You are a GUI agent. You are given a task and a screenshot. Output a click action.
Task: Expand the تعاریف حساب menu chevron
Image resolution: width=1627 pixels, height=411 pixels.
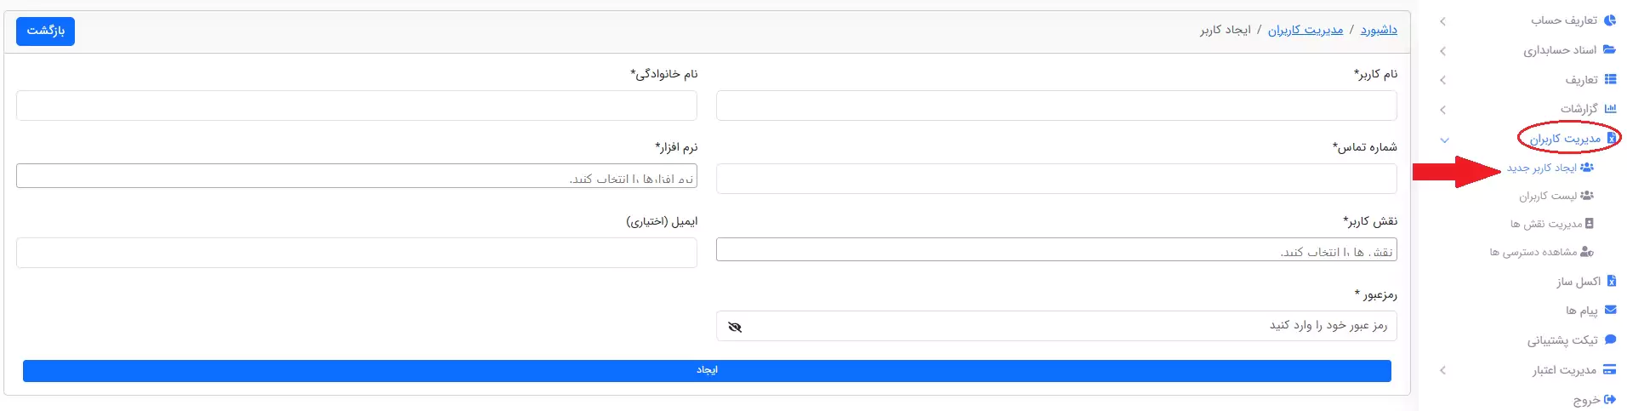(x=1443, y=21)
